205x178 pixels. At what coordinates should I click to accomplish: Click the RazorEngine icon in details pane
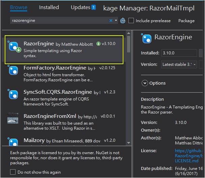(x=147, y=39)
